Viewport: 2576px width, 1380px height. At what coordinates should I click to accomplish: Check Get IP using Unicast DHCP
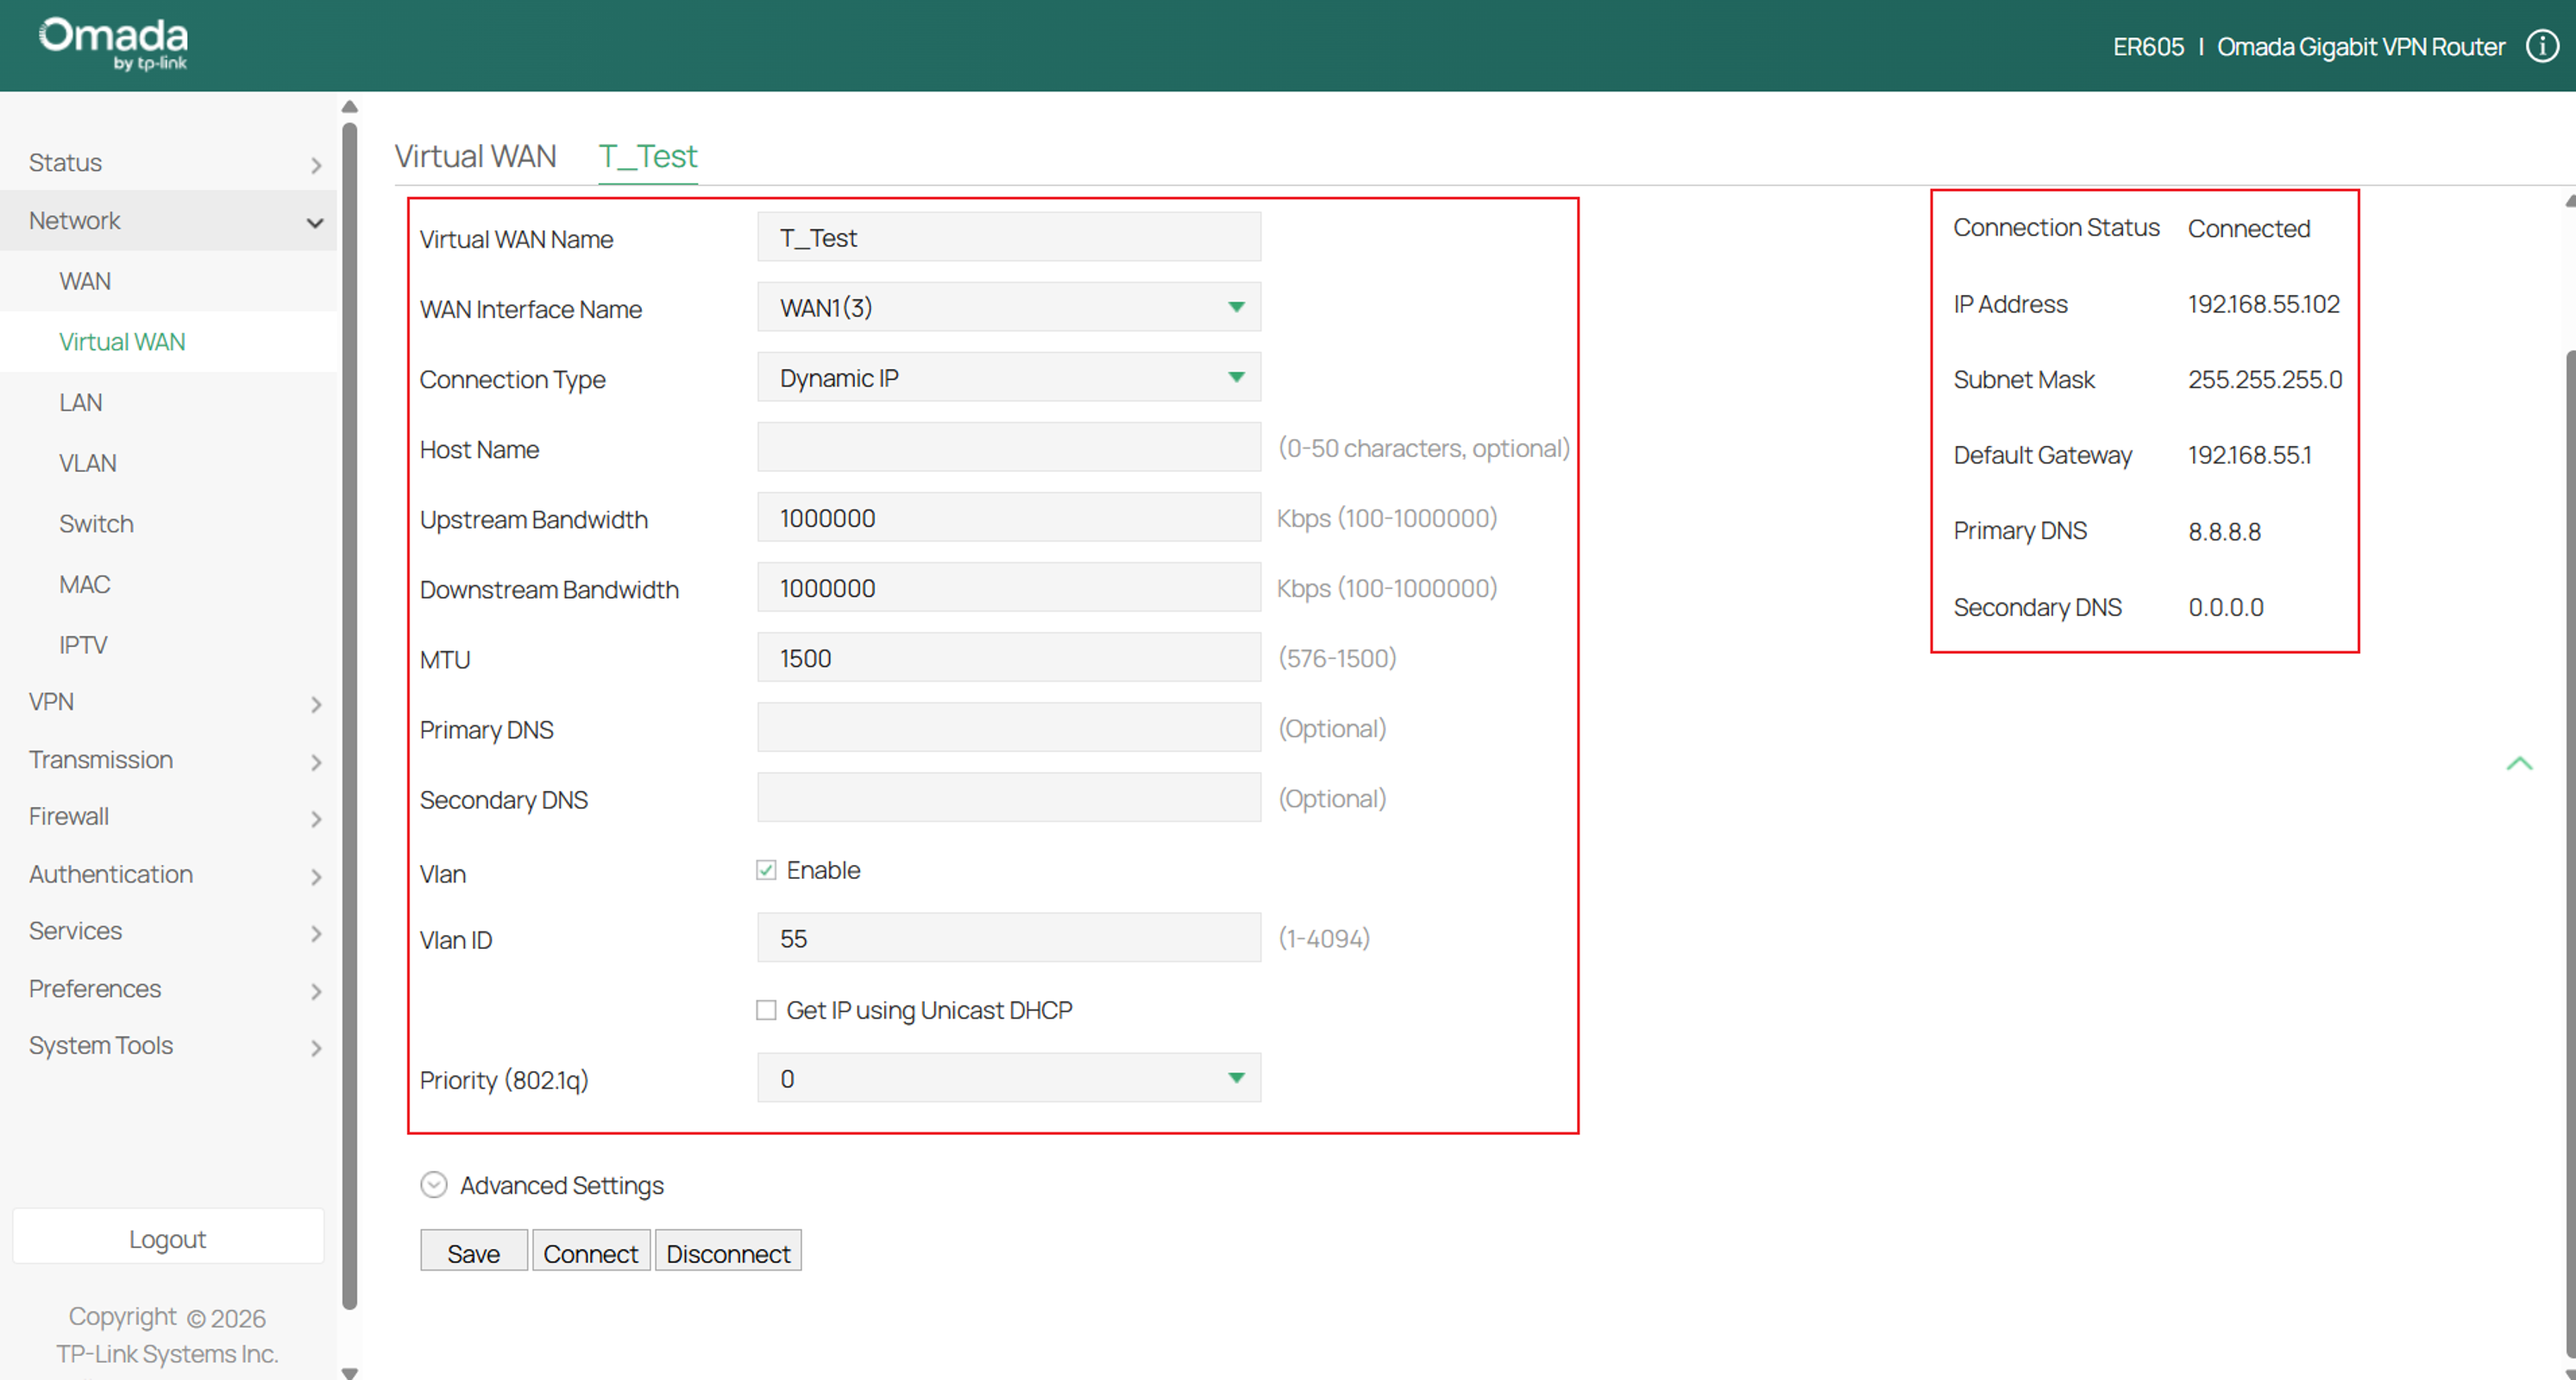[766, 1010]
